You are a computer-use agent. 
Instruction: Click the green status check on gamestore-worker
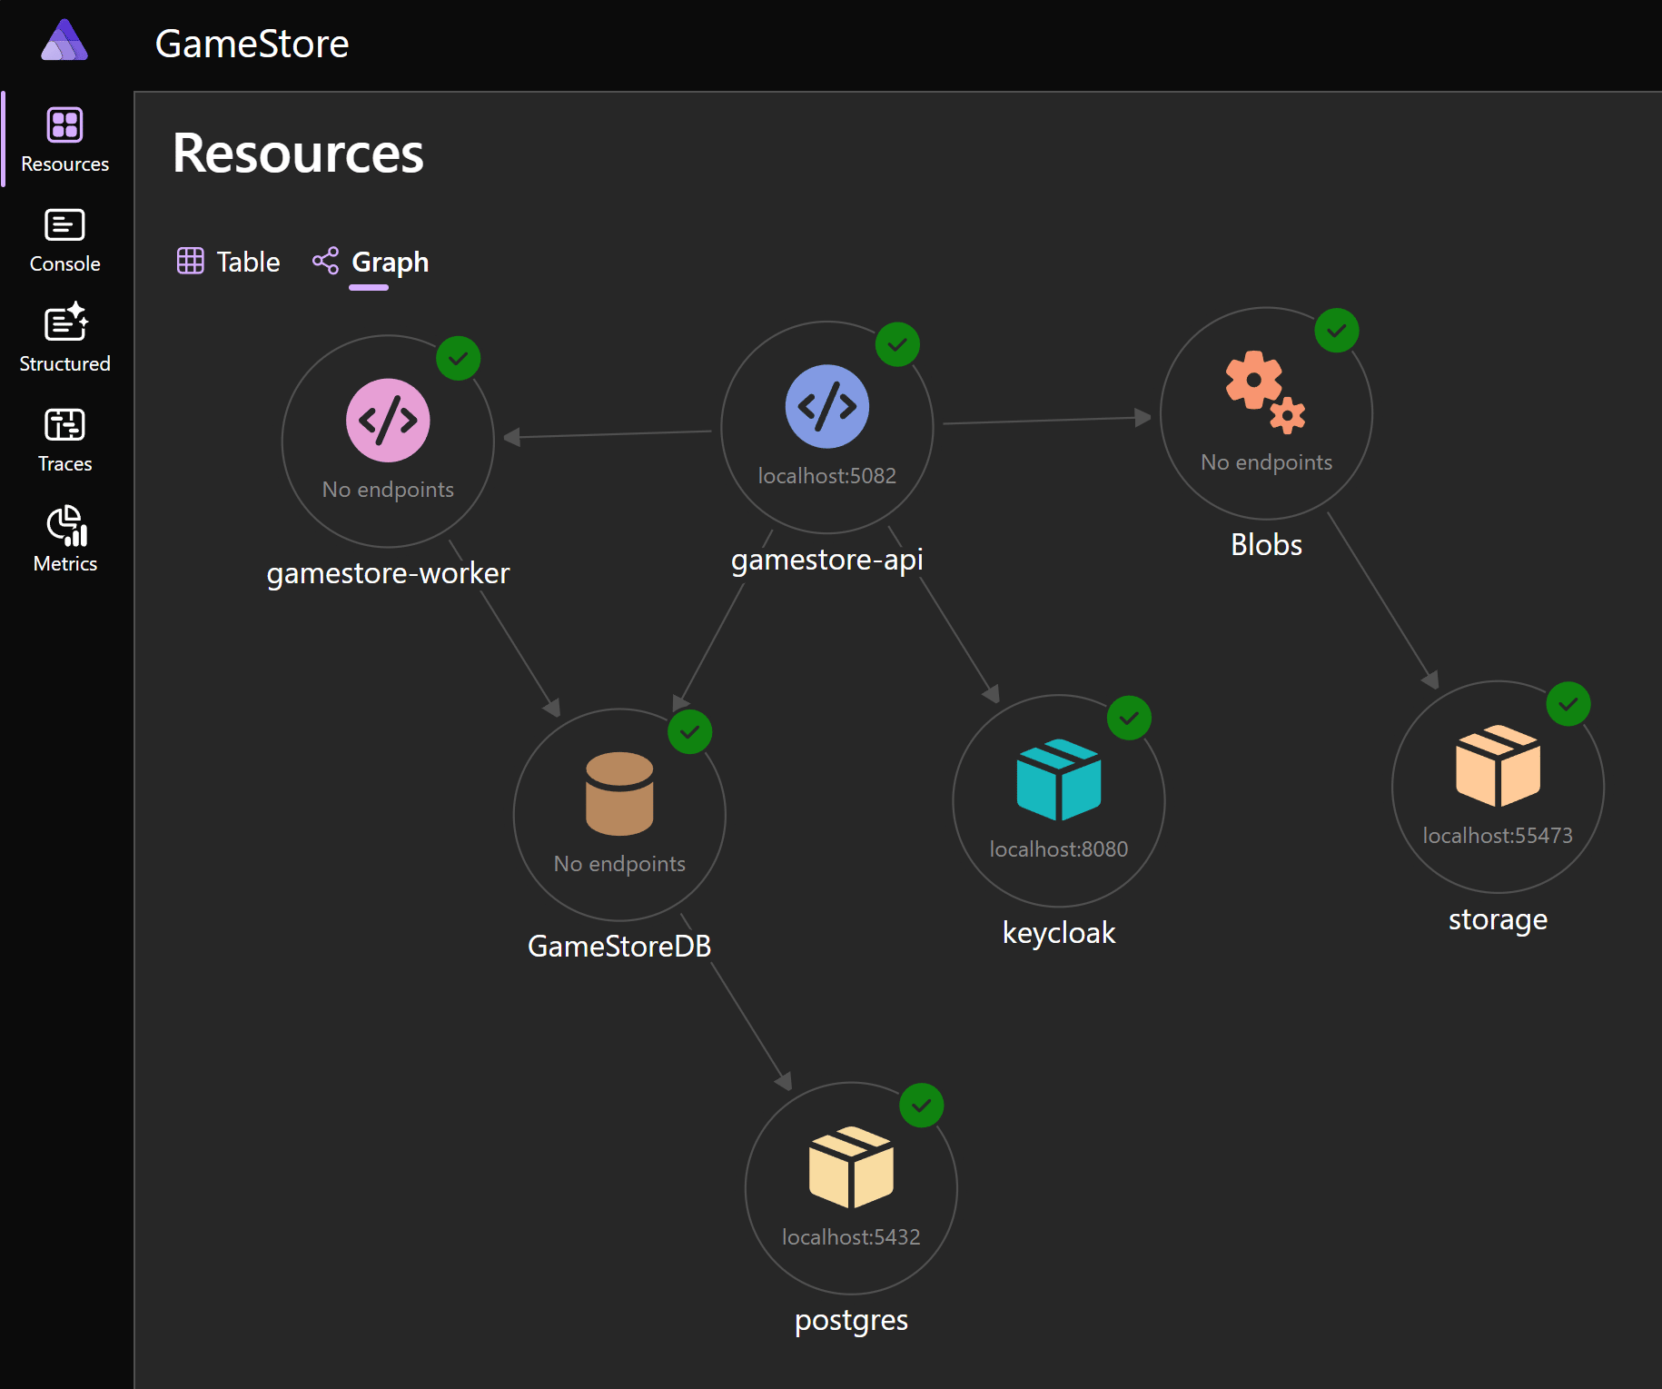click(459, 359)
